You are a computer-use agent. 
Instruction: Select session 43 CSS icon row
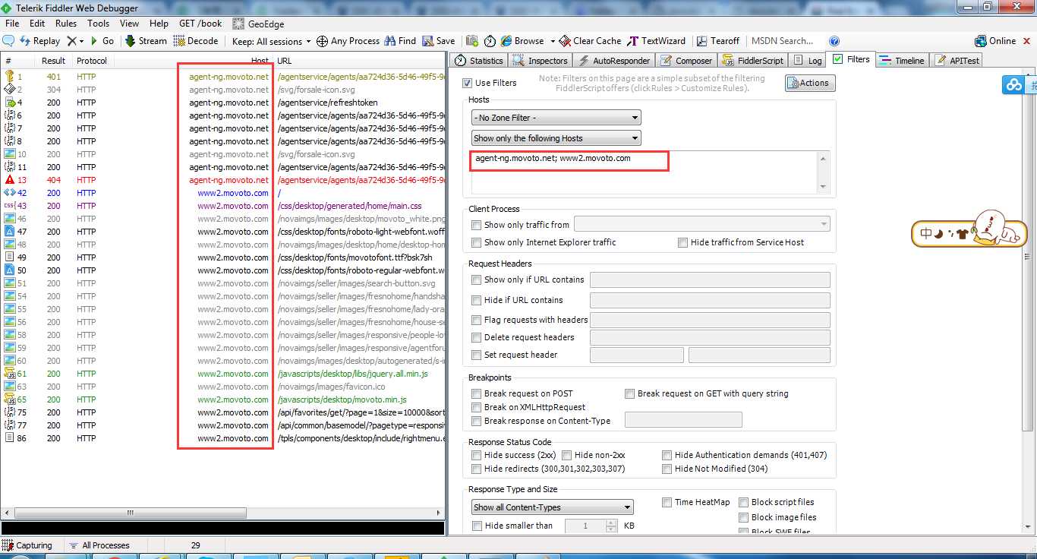(222, 206)
